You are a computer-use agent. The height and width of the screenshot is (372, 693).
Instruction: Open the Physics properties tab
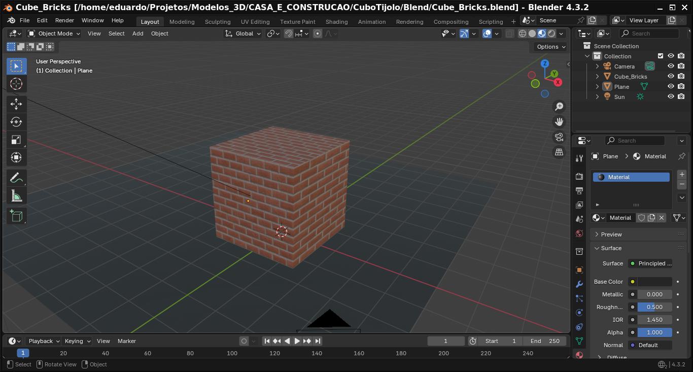[x=579, y=312]
